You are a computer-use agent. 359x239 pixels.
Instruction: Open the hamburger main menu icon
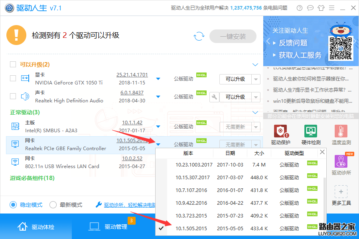(332, 8)
